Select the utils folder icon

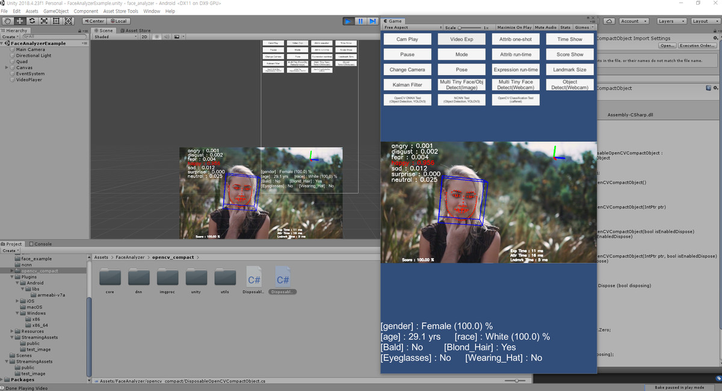[225, 277]
